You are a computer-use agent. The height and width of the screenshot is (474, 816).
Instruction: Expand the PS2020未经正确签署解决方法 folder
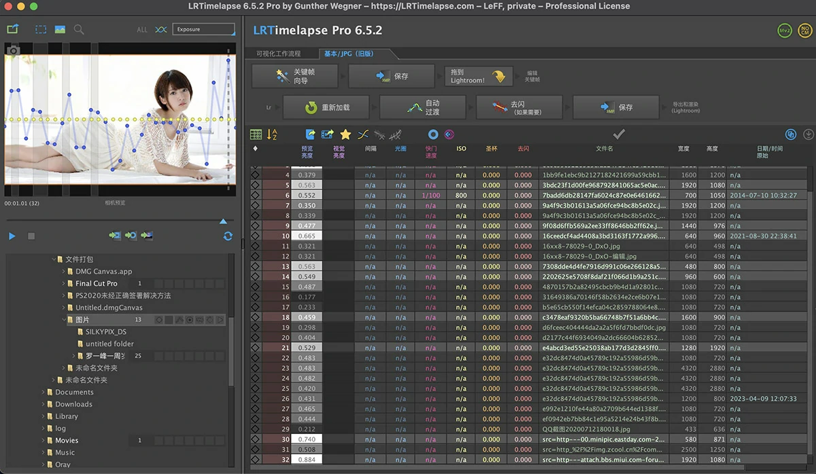(65, 295)
